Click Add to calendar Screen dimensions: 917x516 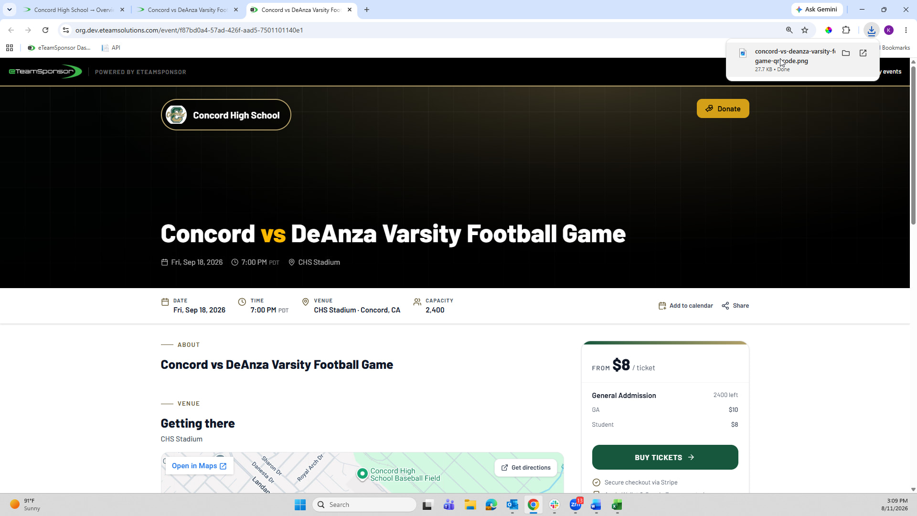pyautogui.click(x=685, y=306)
